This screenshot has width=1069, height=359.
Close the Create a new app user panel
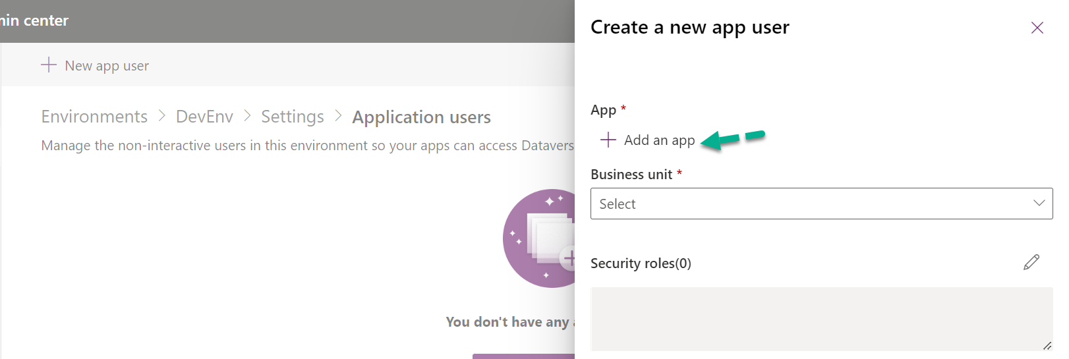point(1037,28)
